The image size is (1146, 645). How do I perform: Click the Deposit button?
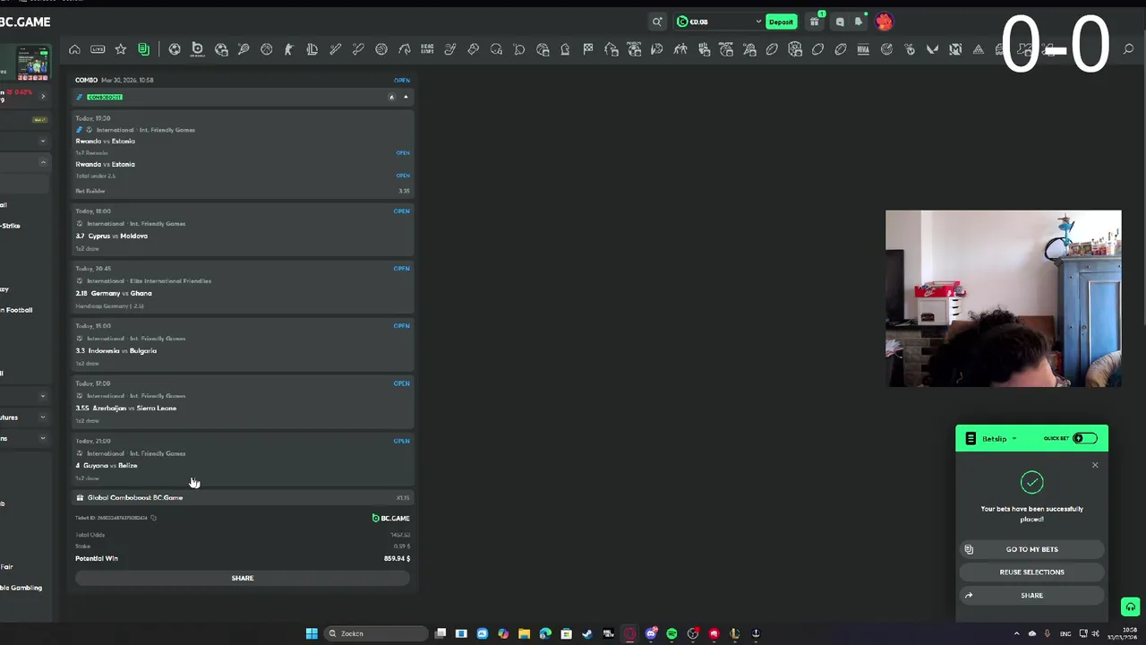781,21
